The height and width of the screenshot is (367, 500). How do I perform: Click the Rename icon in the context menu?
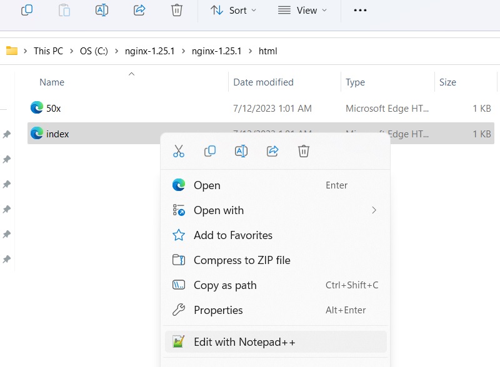tap(241, 150)
